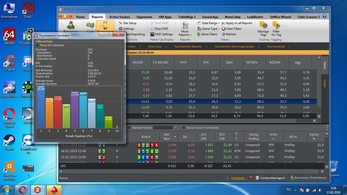Click hands grid horizontal scrollbar
Image resolution: width=347 pixels, height=195 pixels.
point(192,171)
